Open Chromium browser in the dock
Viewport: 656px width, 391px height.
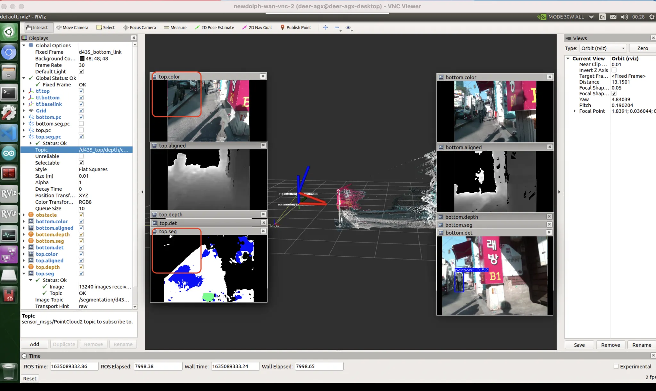pyautogui.click(x=9, y=52)
